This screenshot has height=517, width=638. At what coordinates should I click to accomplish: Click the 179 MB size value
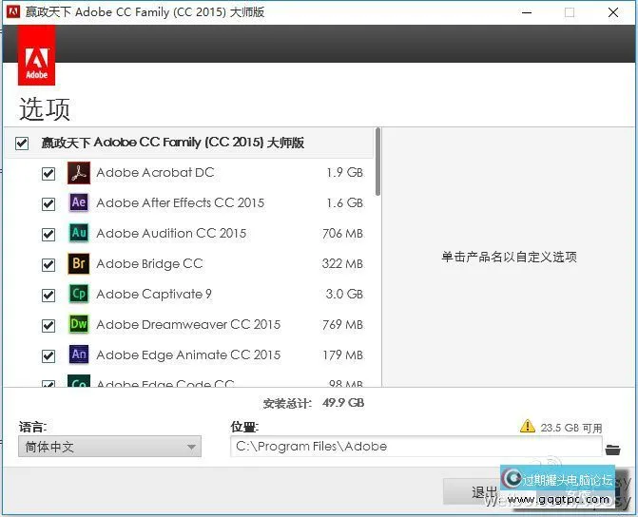(342, 355)
